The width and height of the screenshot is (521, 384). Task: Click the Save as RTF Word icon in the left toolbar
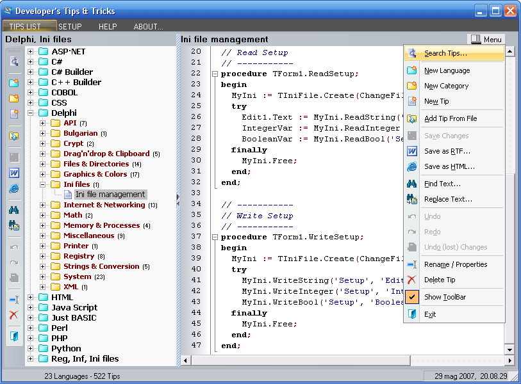tap(13, 173)
